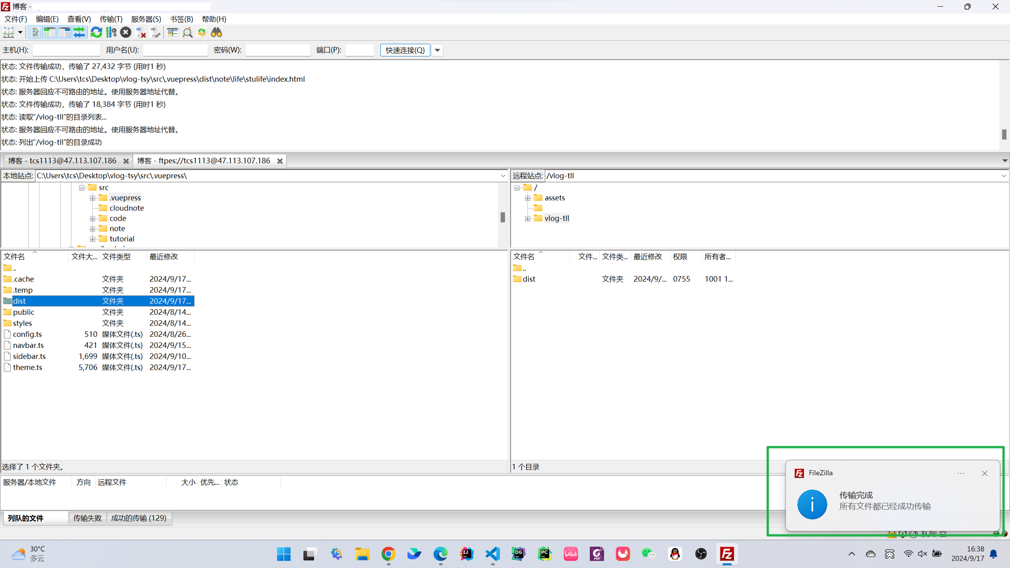Select the styles folder row
The width and height of the screenshot is (1010, 568).
point(97,323)
